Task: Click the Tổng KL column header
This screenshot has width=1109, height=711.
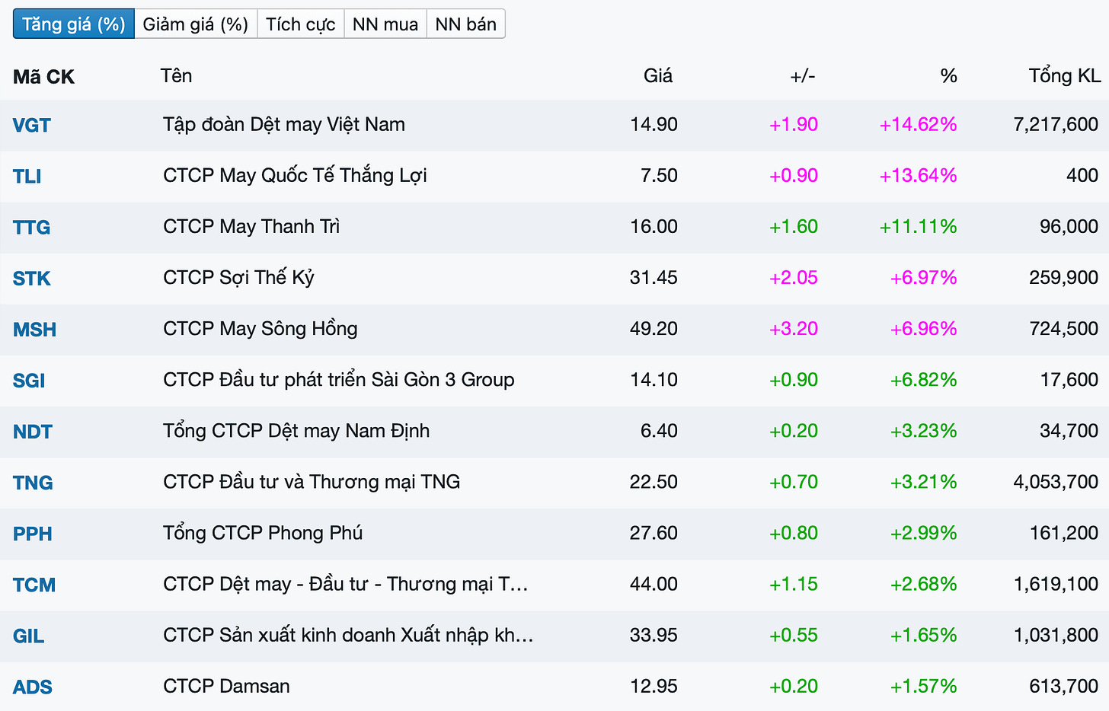Action: tap(1065, 75)
